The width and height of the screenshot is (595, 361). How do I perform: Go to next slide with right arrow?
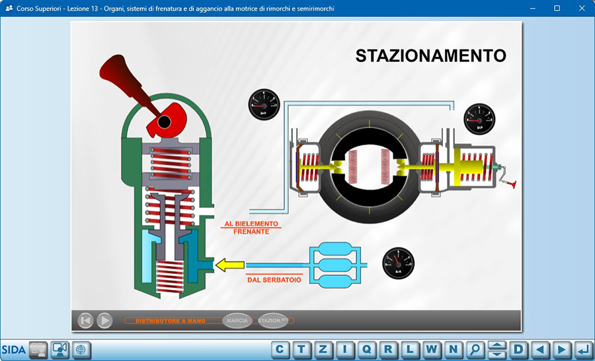click(x=561, y=349)
